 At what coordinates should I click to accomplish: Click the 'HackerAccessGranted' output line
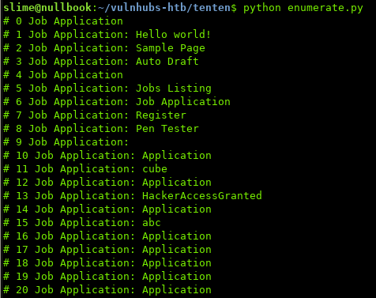[x=133, y=196]
